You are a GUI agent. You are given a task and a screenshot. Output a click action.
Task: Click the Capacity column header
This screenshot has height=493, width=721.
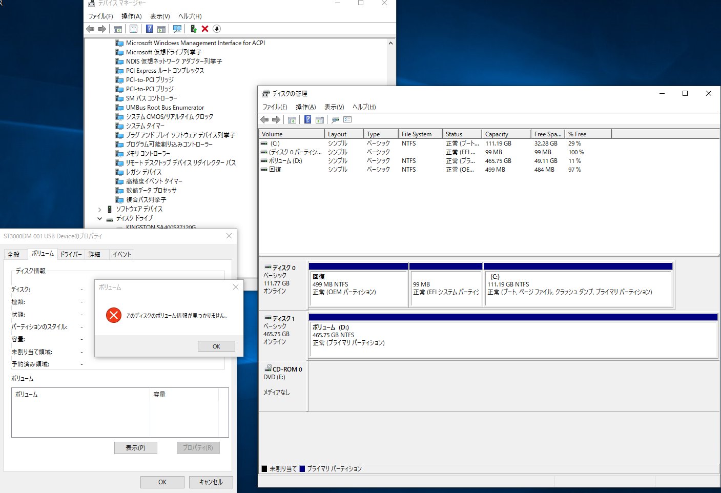coord(505,134)
